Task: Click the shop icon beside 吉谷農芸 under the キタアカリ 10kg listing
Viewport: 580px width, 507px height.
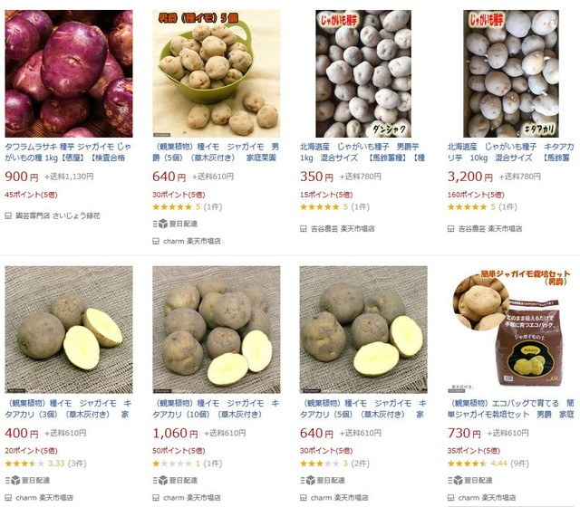Action: coord(451,229)
